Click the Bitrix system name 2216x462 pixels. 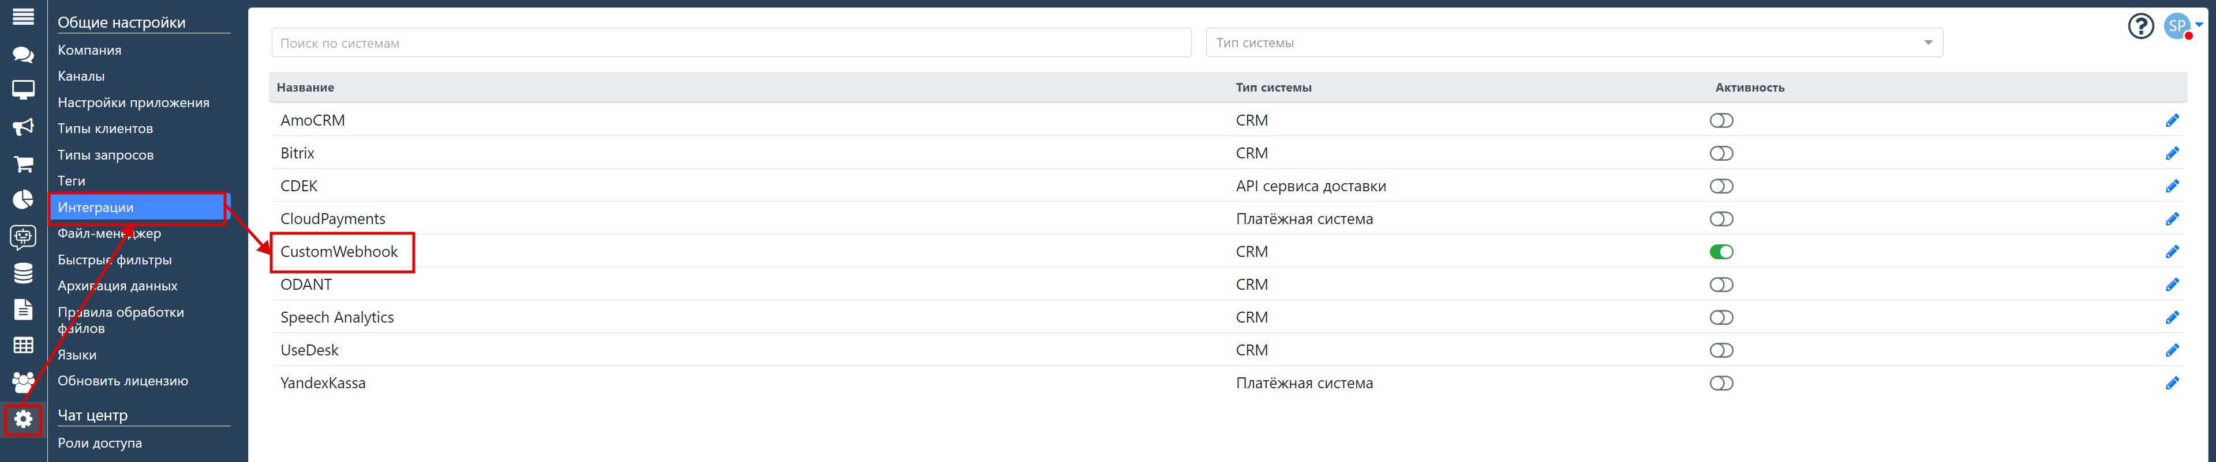pyautogui.click(x=298, y=153)
